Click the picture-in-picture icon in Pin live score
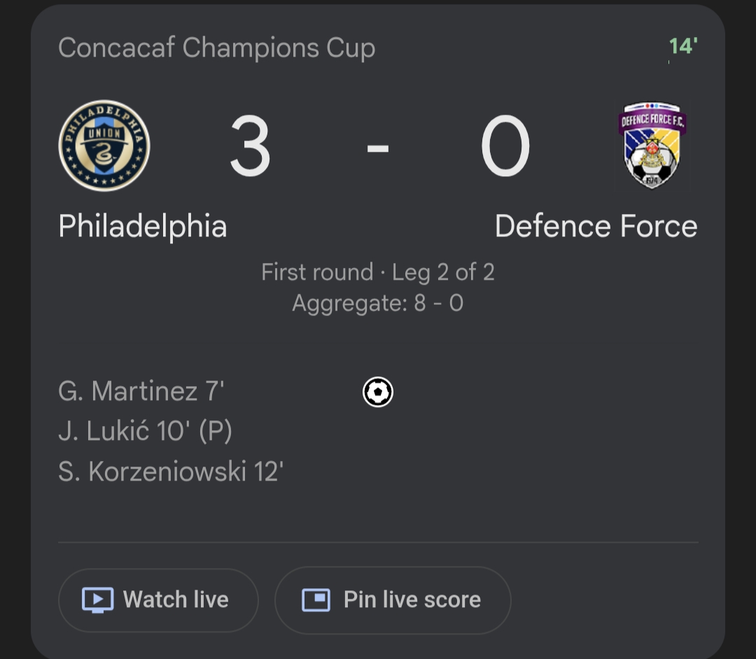The height and width of the screenshot is (659, 756). coord(316,600)
